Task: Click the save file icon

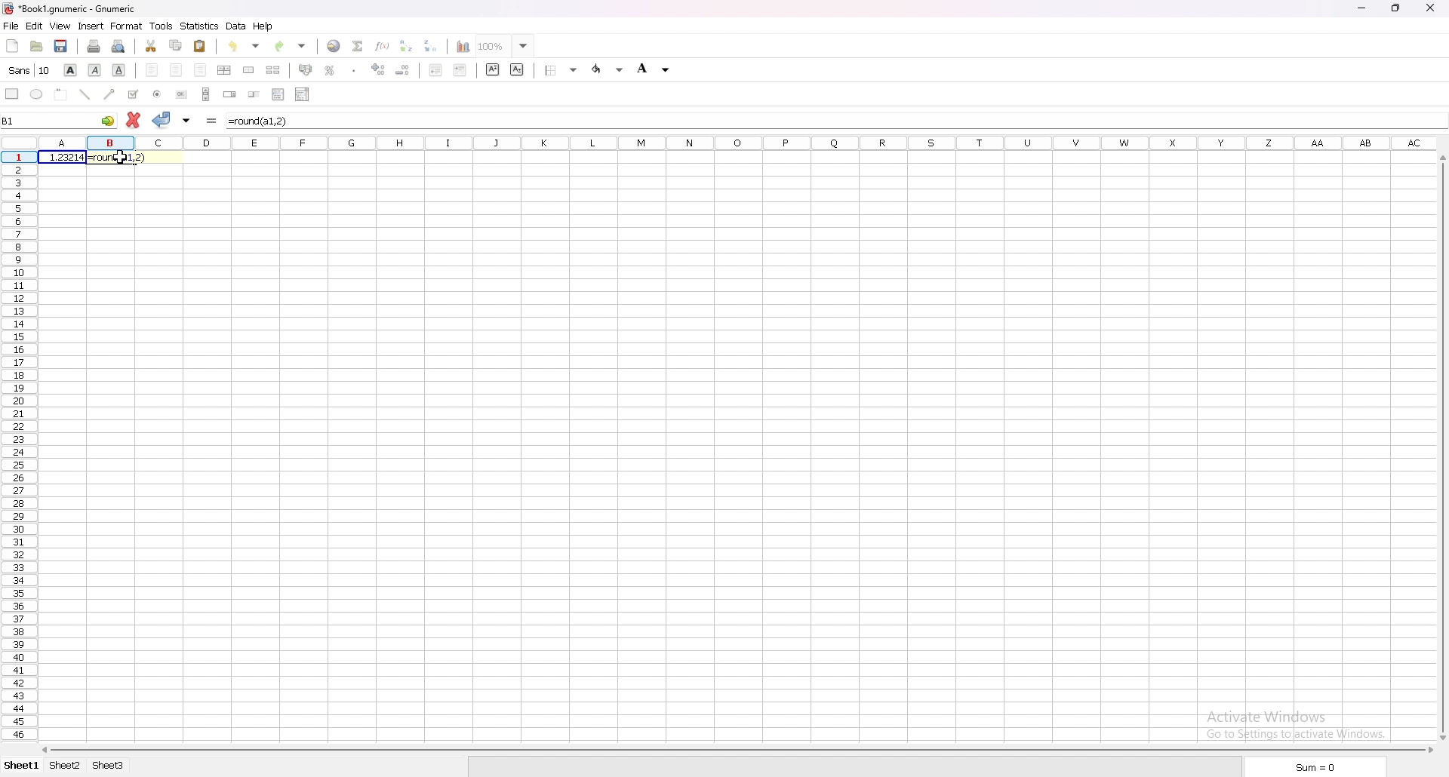Action: (61, 46)
